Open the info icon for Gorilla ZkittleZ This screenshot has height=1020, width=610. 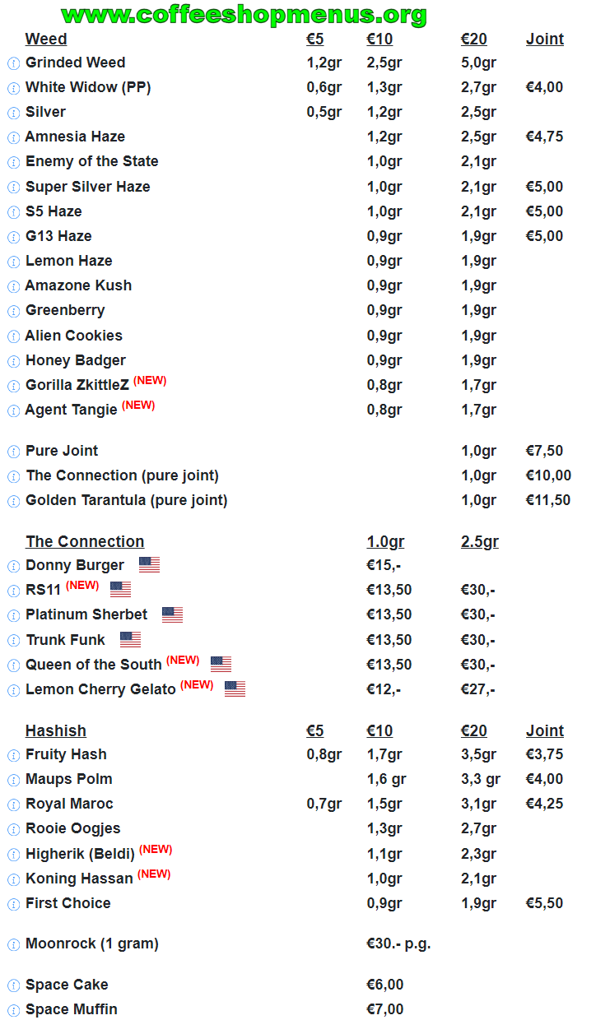tap(13, 386)
